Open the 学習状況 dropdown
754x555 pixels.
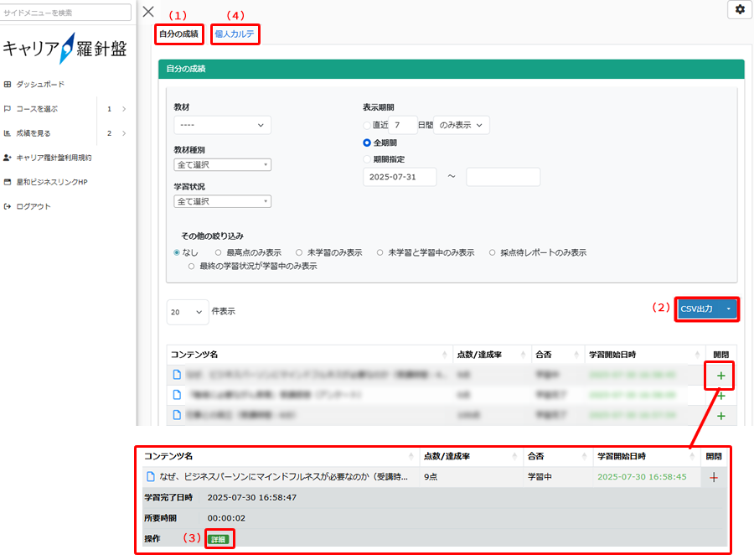pos(222,201)
